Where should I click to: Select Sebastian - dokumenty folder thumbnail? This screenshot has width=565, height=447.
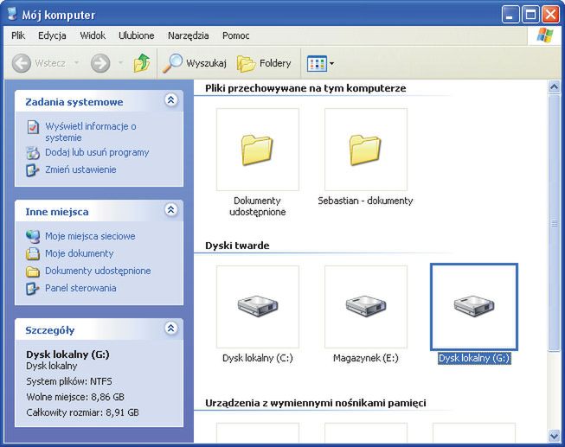pos(366,150)
